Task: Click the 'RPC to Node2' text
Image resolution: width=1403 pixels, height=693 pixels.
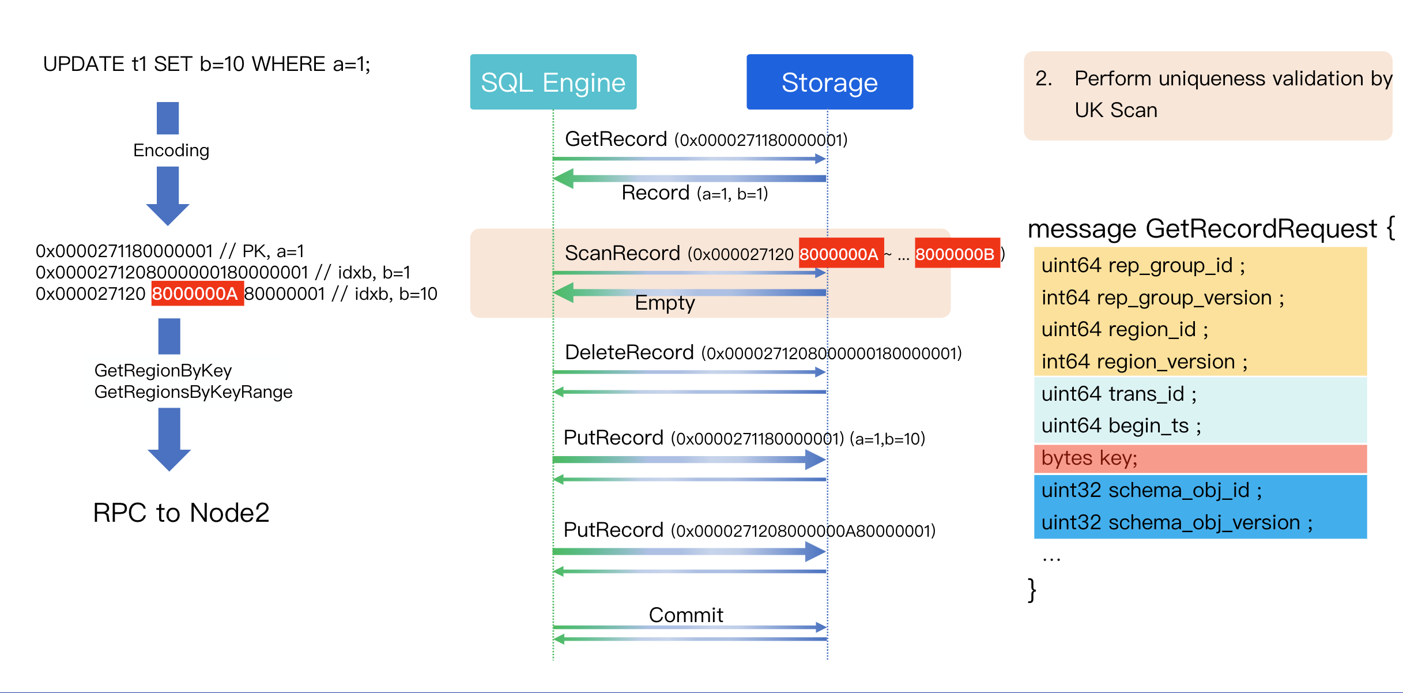Action: 181,513
